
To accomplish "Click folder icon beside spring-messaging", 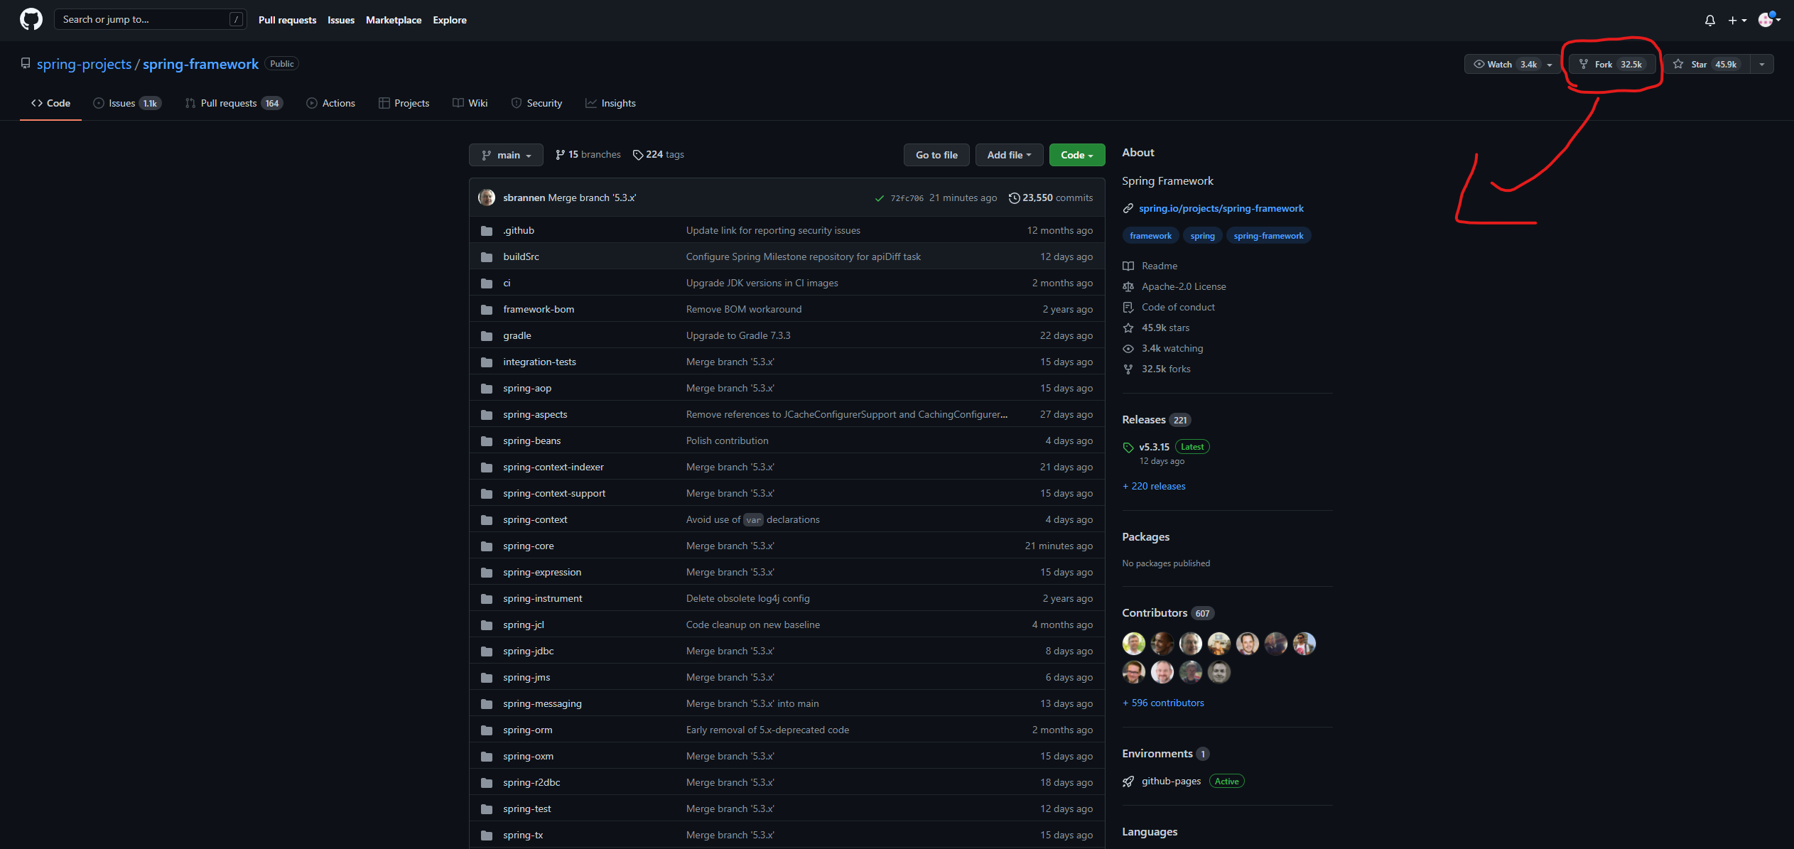I will click(487, 703).
